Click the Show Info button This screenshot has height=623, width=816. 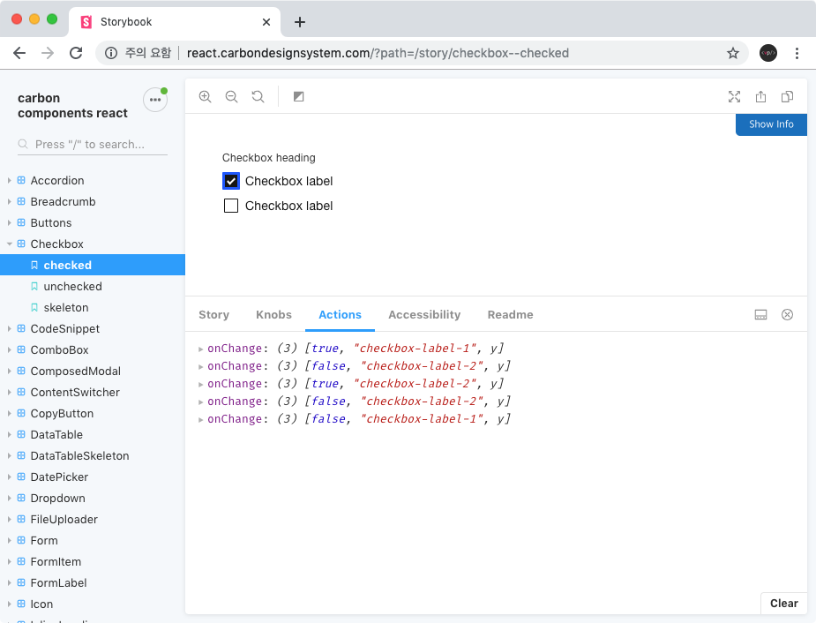[x=771, y=124]
